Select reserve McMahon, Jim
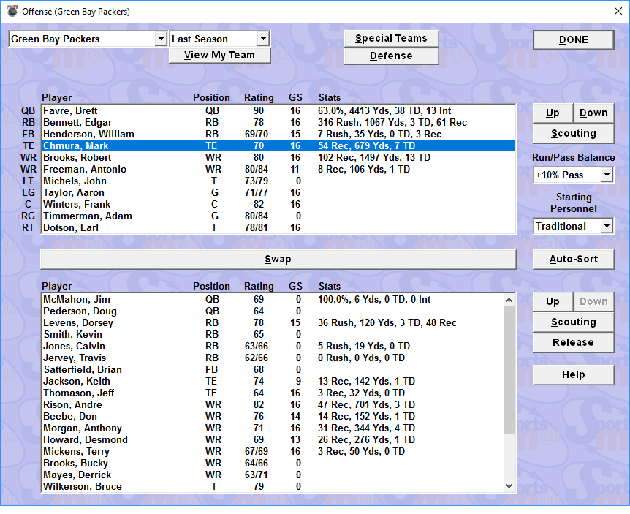 pos(273,299)
